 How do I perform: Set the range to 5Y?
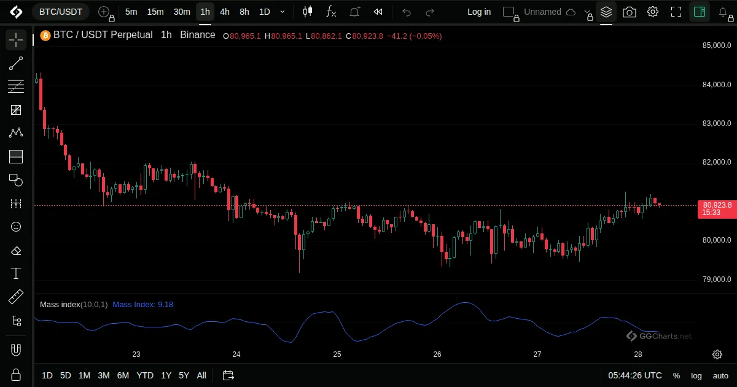coord(184,375)
